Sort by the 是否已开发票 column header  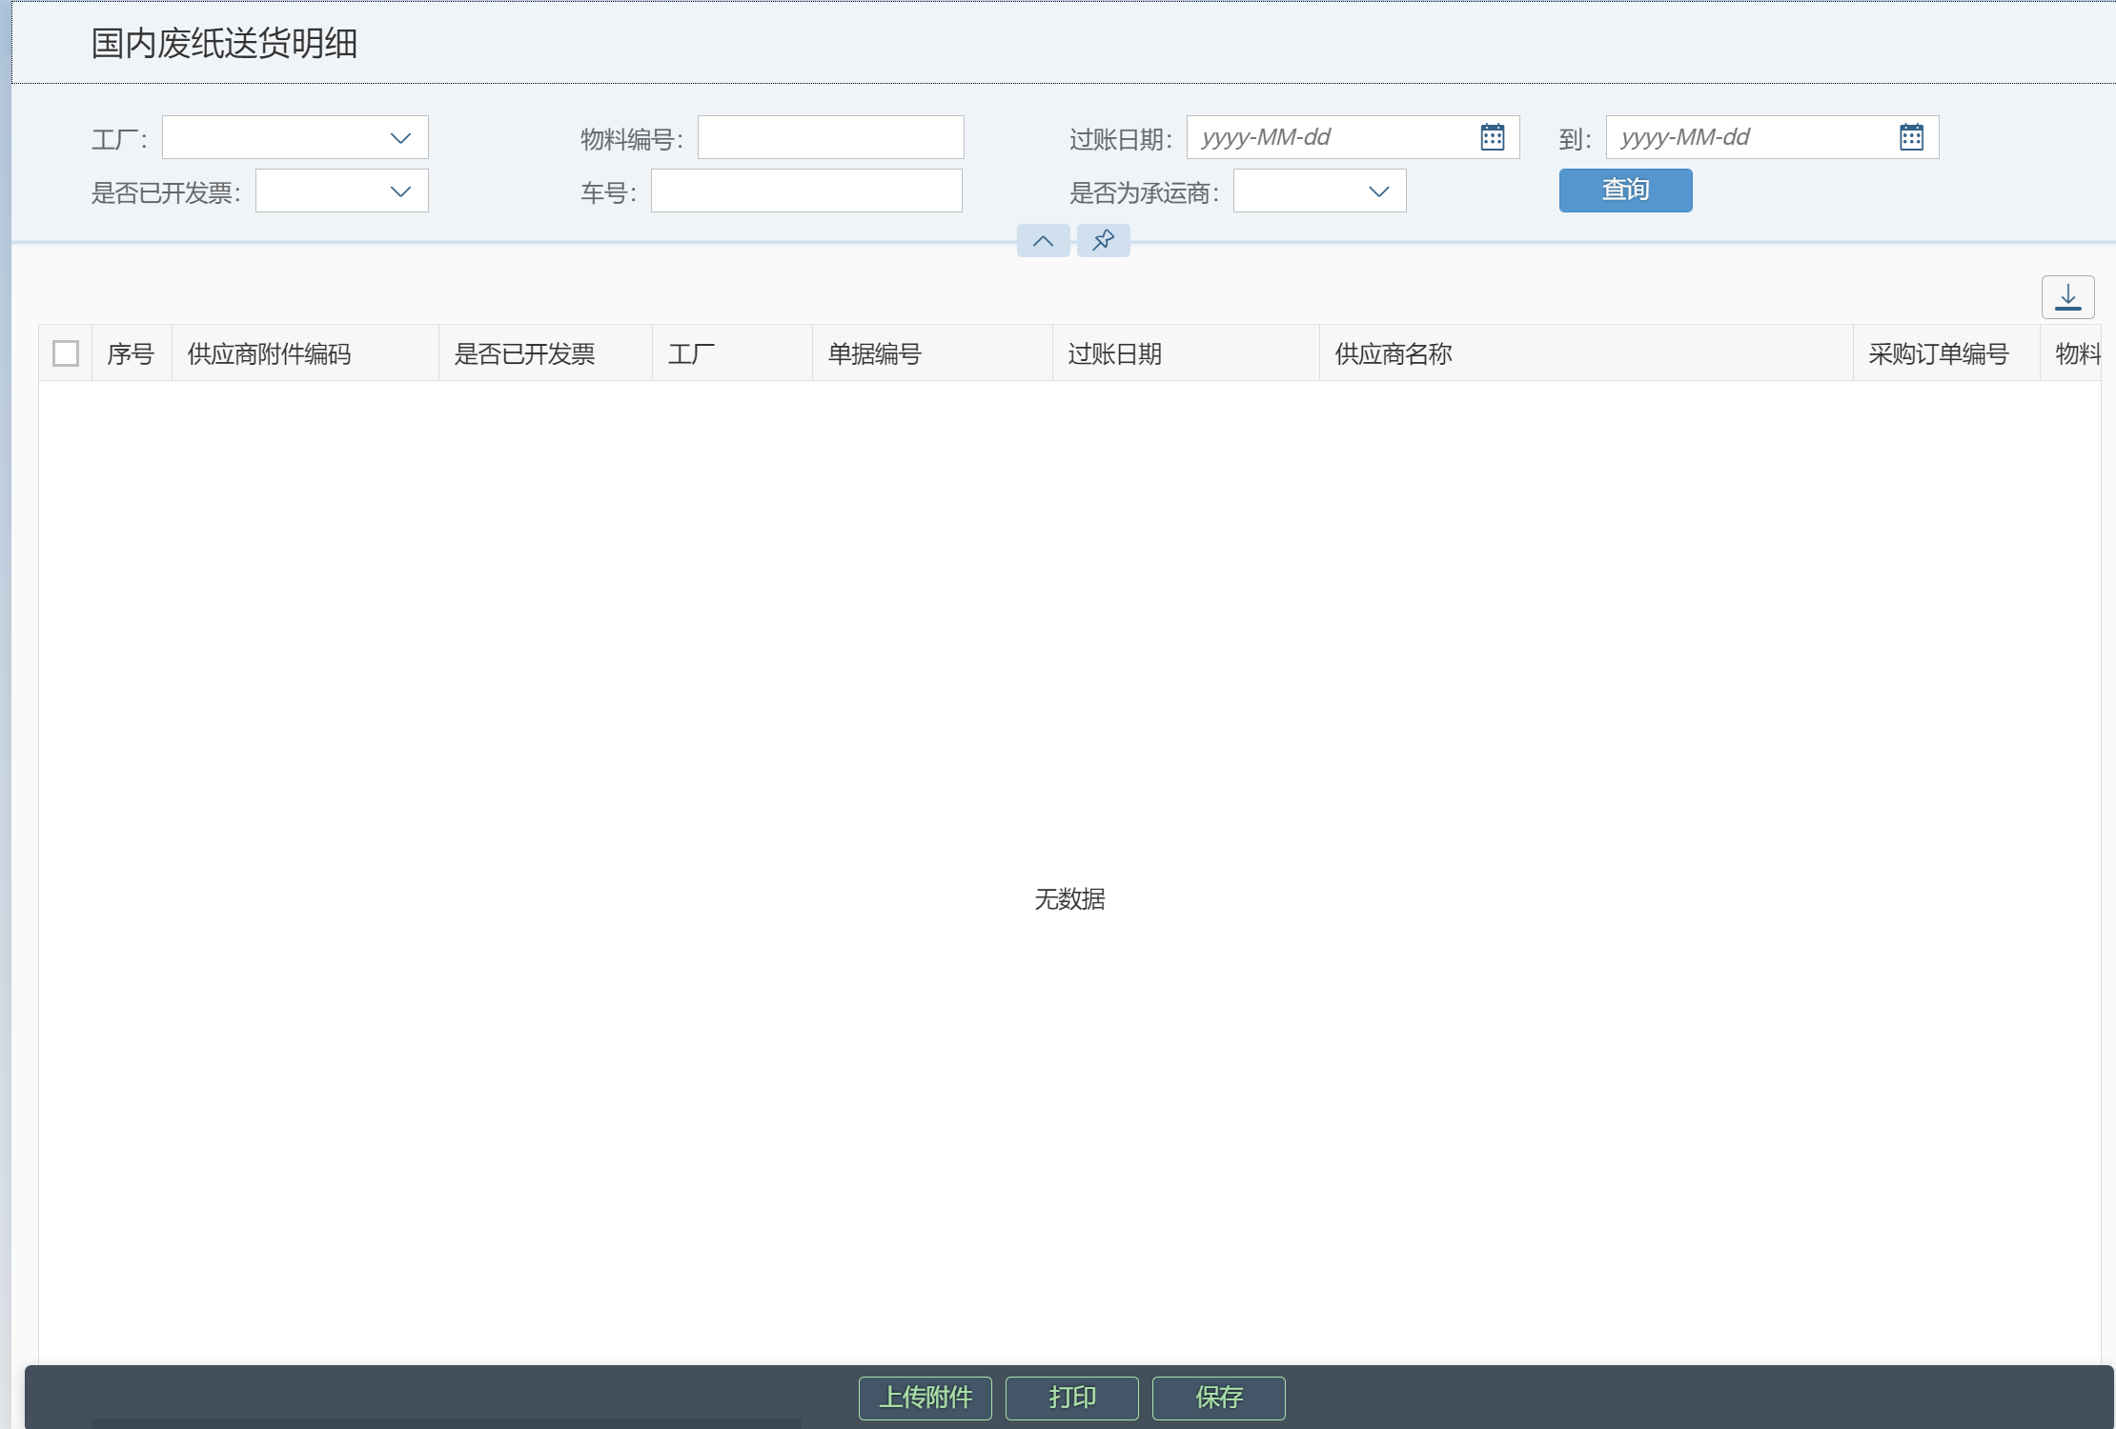click(545, 353)
